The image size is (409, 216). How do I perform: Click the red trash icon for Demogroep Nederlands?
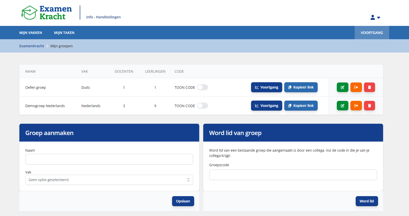tap(369, 106)
